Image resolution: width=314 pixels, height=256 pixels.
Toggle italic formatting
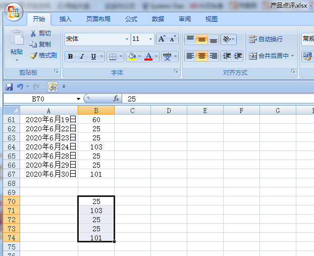point(82,57)
